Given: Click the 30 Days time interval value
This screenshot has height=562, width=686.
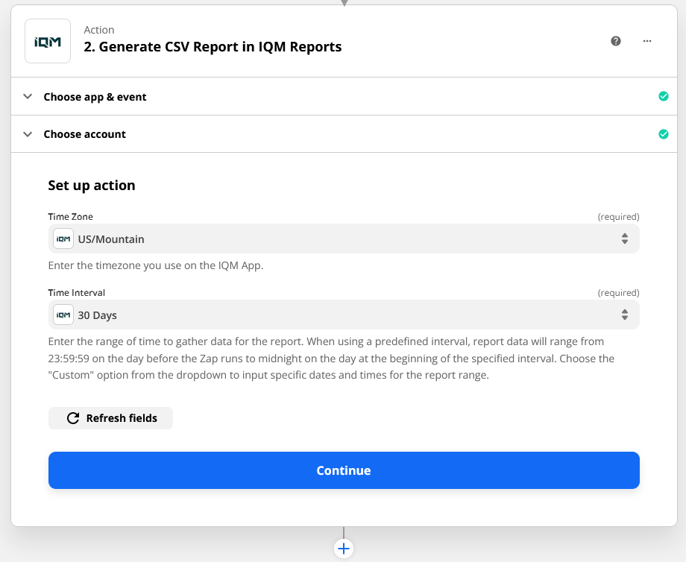Looking at the screenshot, I should [x=98, y=315].
